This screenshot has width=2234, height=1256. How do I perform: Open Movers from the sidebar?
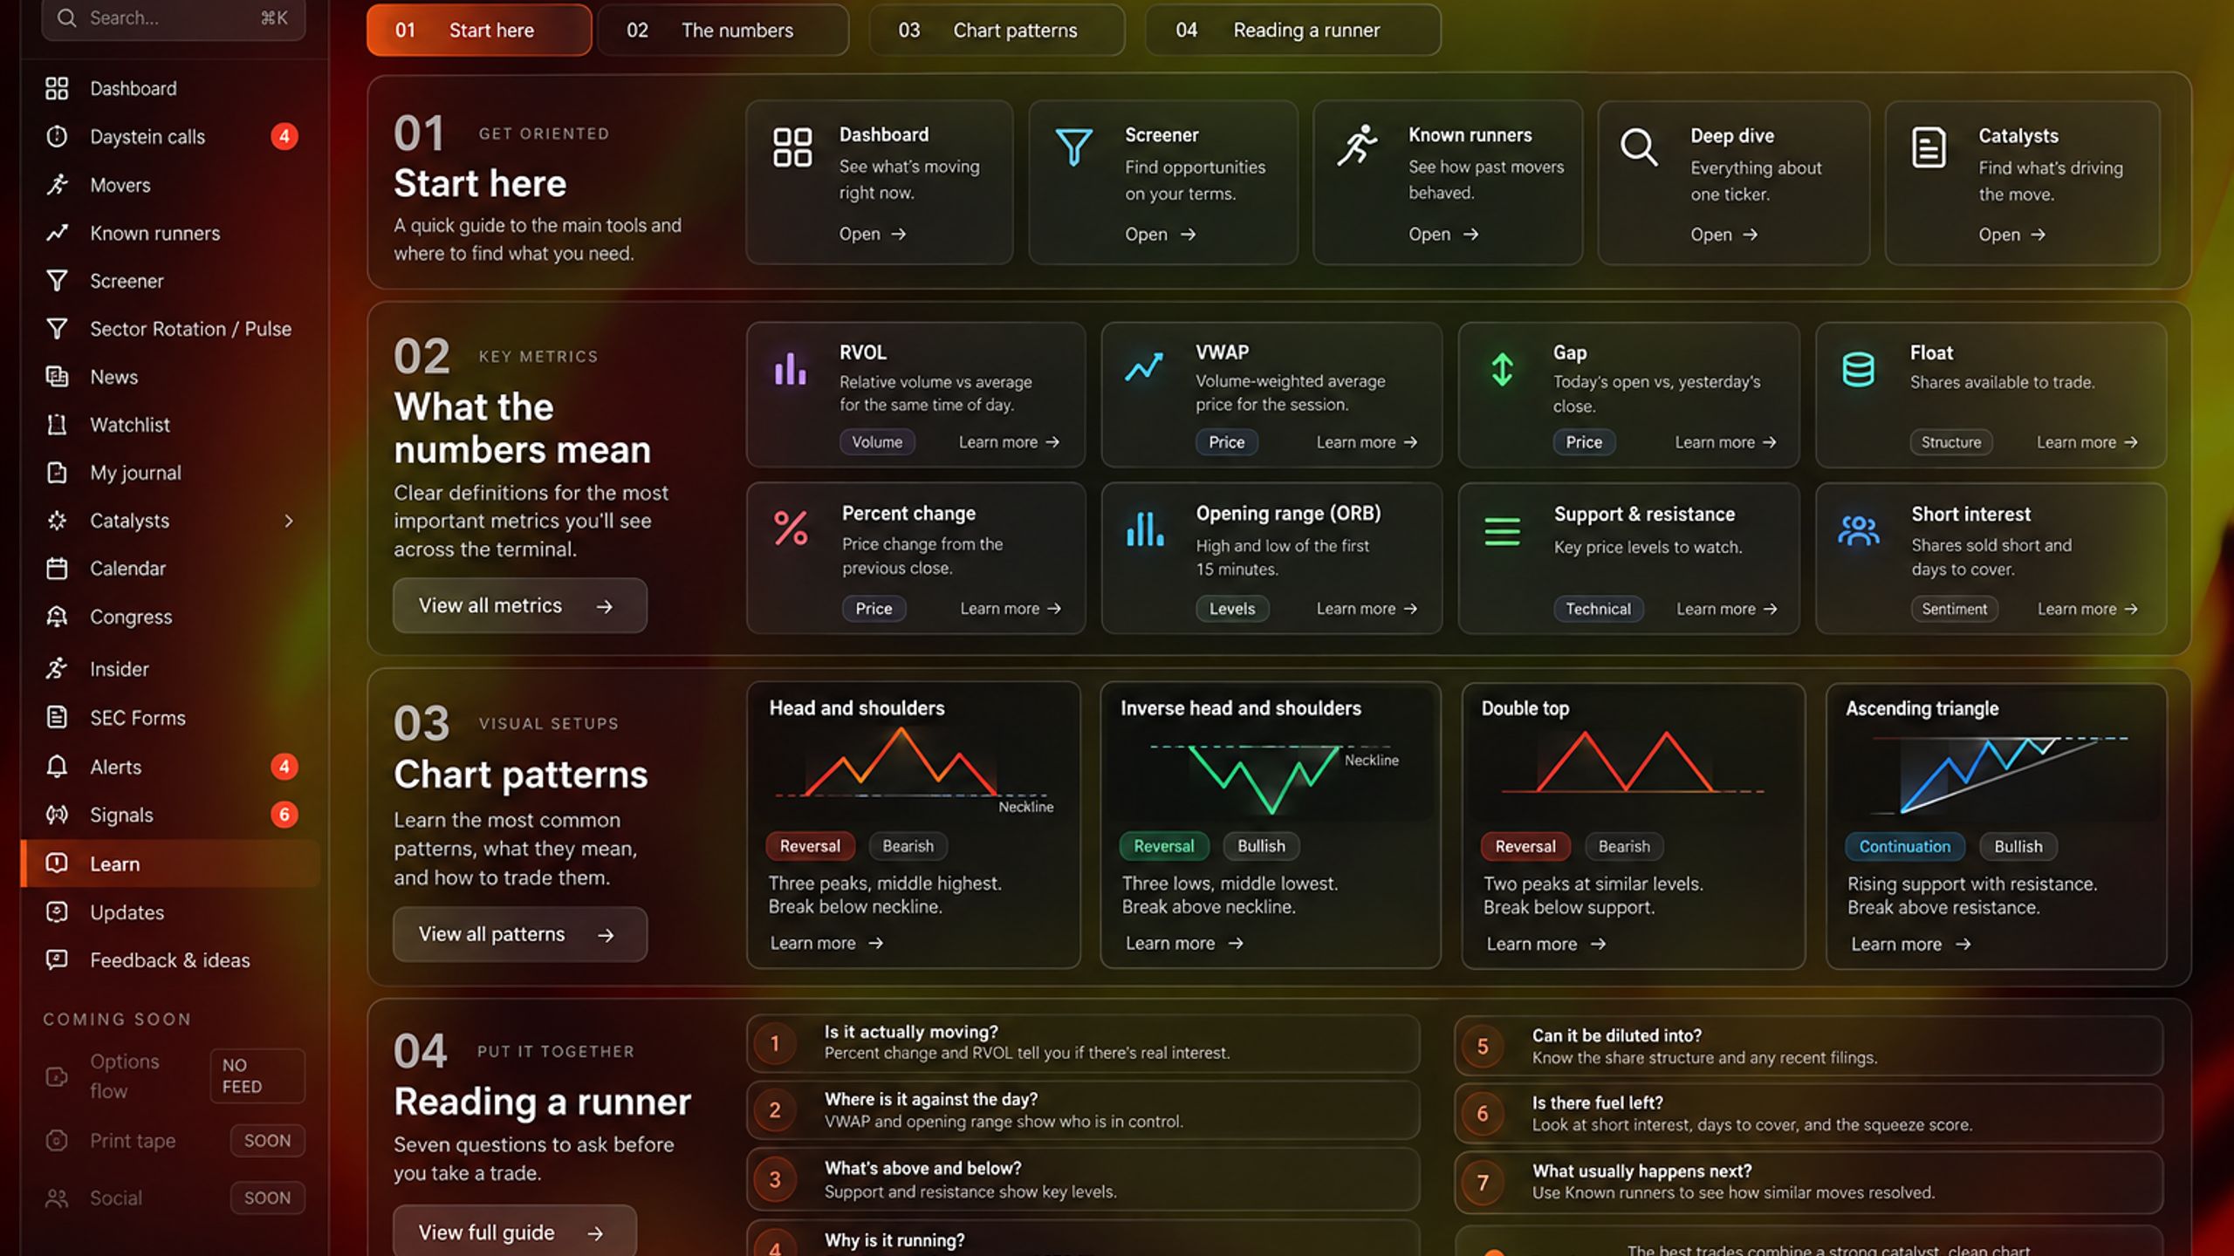170,185
